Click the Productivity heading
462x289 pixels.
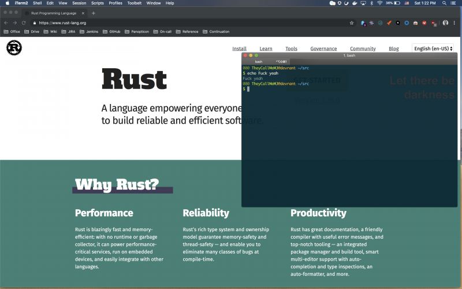tap(319, 213)
